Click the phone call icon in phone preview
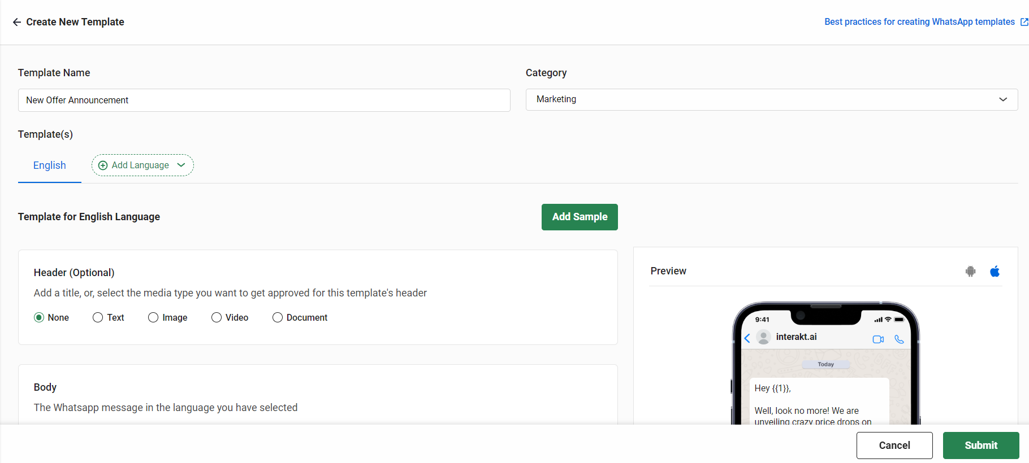The image size is (1029, 463). [900, 339]
